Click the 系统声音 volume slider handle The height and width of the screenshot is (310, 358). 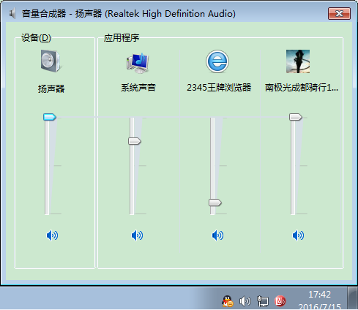(135, 141)
